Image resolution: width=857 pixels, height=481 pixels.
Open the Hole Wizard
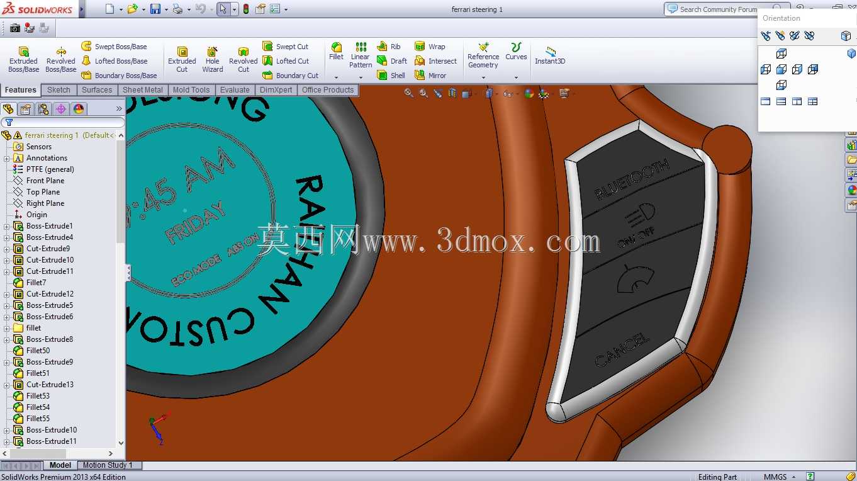[213, 59]
